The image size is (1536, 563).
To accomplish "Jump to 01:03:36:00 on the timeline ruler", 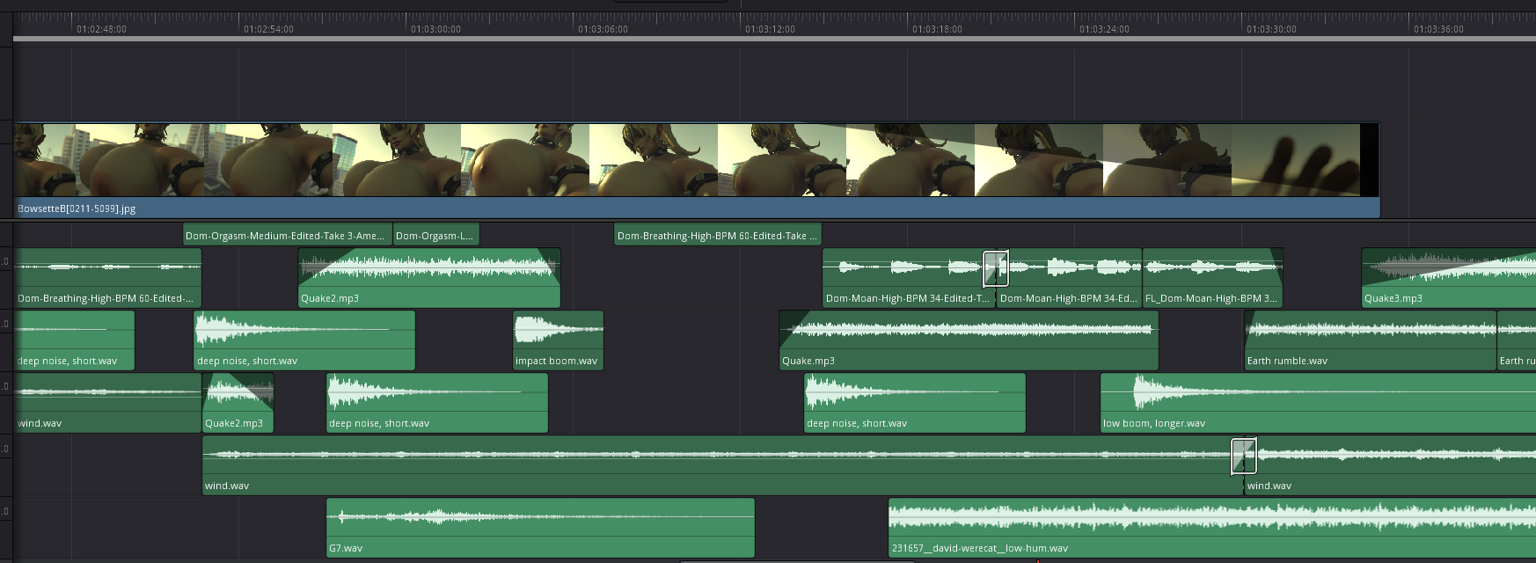I will 1438,29.
